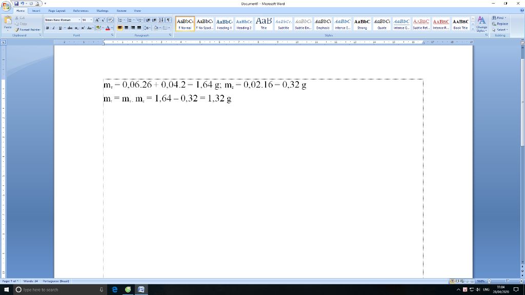Open the Page Layout ribbon tab
The width and height of the screenshot is (525, 295).
[56, 11]
